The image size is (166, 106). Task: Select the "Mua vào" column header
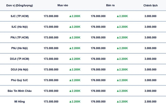tap(63, 5)
